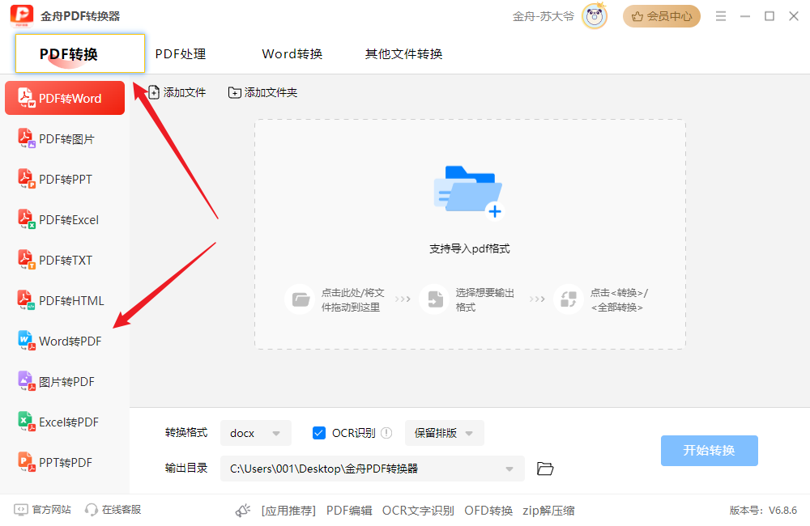Viewport: 810px width, 526px height.
Task: Click the OCR识别 info hint icon
Action: click(x=386, y=433)
